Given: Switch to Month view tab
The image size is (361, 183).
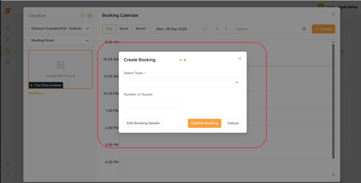Looking at the screenshot, I should (141, 29).
